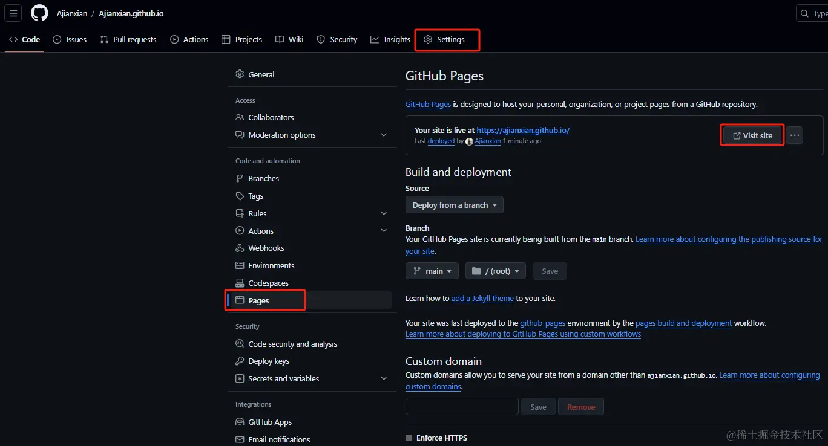Open the Wiki tab
The image size is (828, 446).
click(x=289, y=39)
